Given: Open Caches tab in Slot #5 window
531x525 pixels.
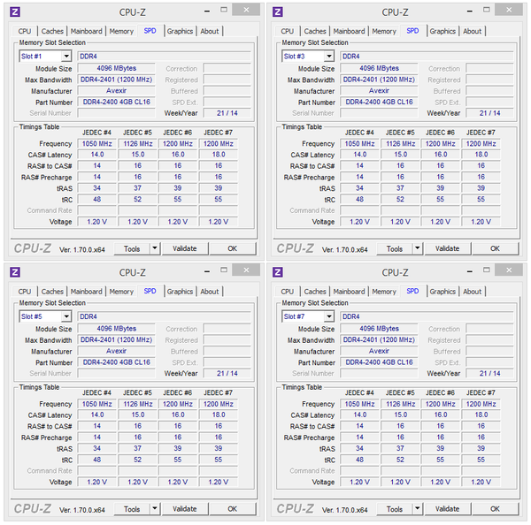Looking at the screenshot, I should [x=52, y=292].
